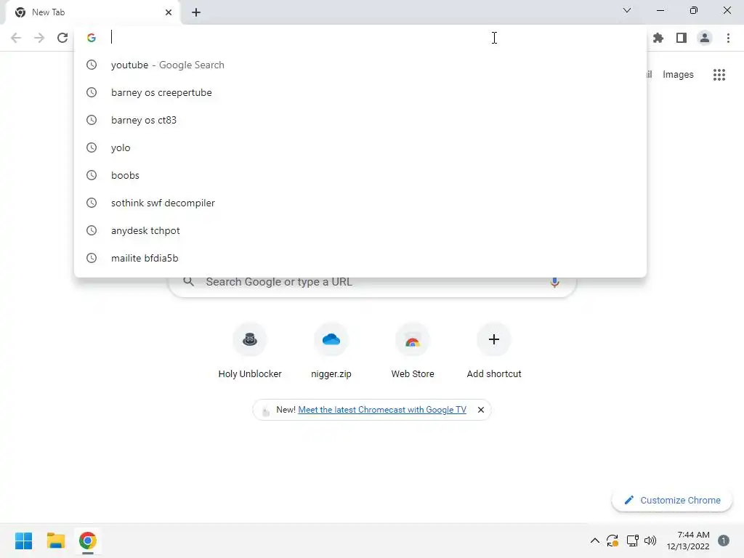Dismiss the Chromecast promo with its X
The image size is (744, 558).
(x=481, y=410)
